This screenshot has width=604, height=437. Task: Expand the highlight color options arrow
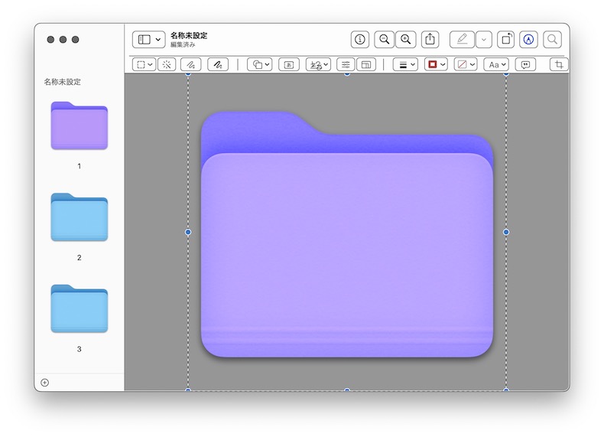tap(484, 39)
